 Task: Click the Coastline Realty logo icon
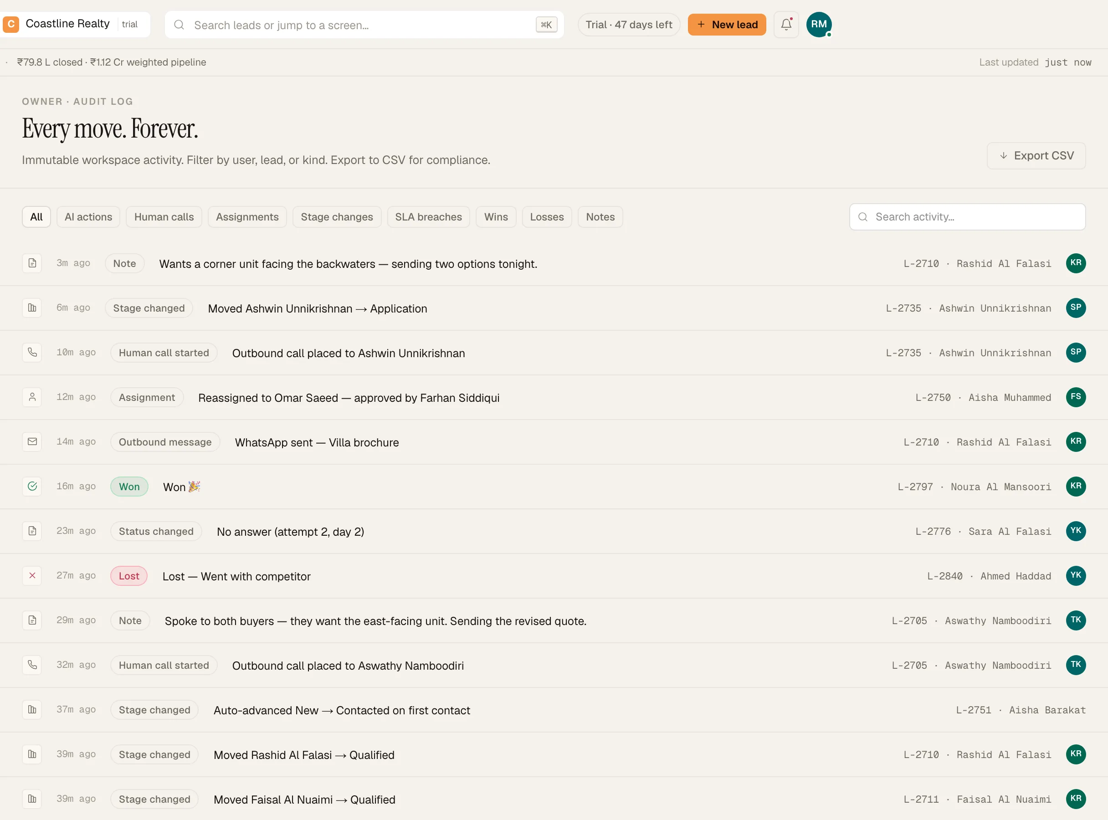11,24
